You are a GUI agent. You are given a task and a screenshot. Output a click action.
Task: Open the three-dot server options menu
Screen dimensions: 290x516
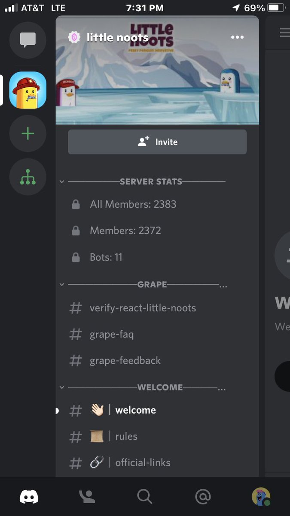pos(237,37)
